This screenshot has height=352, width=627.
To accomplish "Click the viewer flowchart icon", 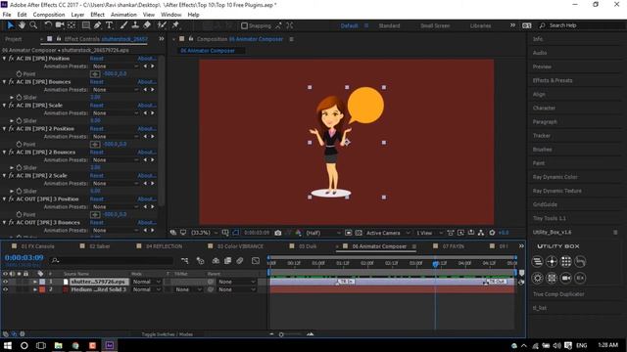I will pos(481,233).
